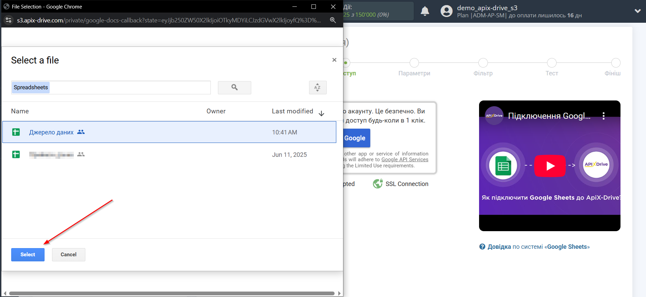Click the Last modified sort arrow
The image size is (646, 297).
click(x=322, y=113)
